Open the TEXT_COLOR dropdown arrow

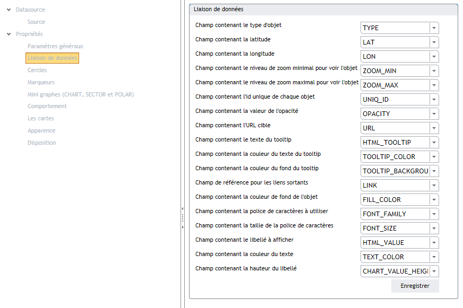pyautogui.click(x=434, y=257)
